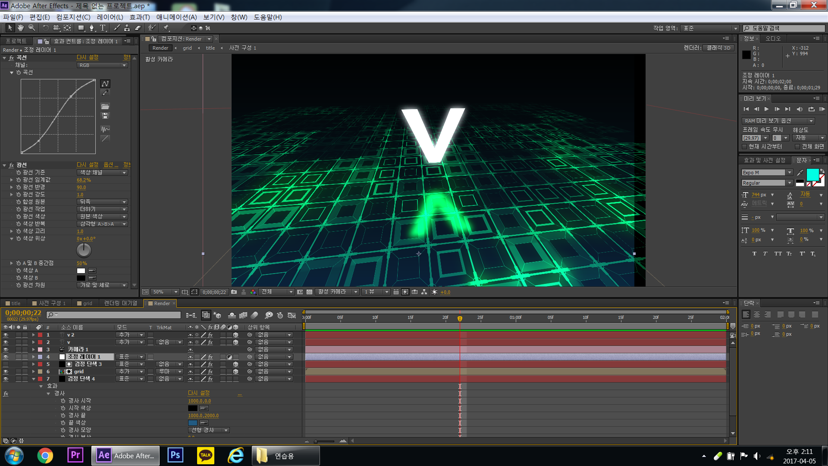This screenshot has width=828, height=466.
Task: Open the Graph Editor
Action: (x=292, y=315)
